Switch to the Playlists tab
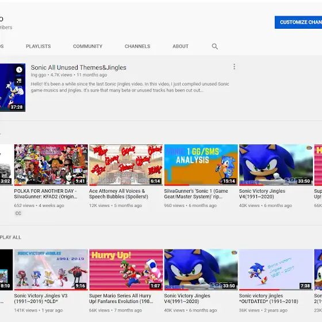 point(39,46)
